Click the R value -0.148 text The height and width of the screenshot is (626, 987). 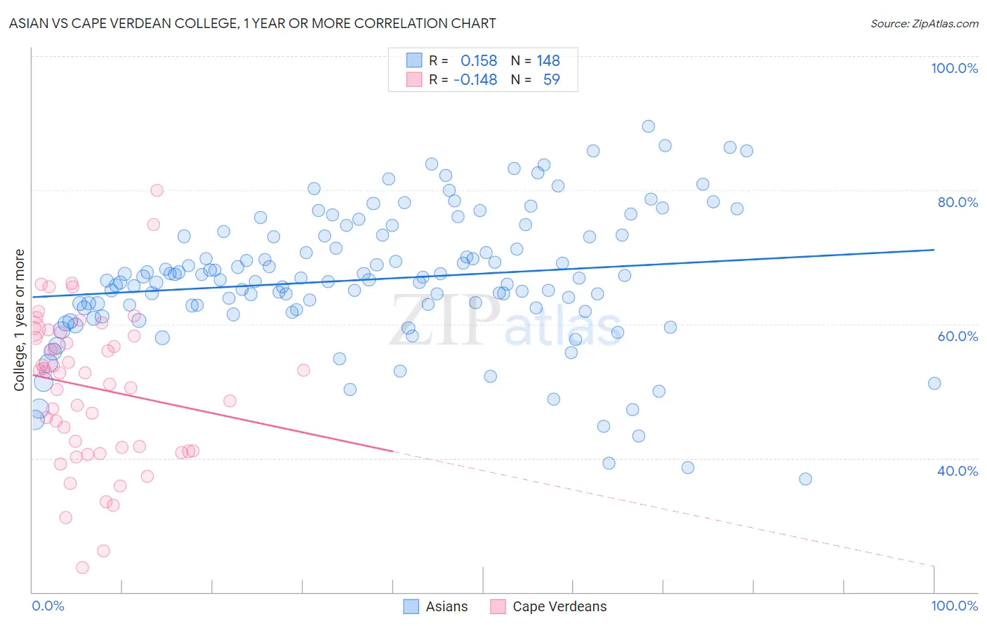[x=475, y=79]
